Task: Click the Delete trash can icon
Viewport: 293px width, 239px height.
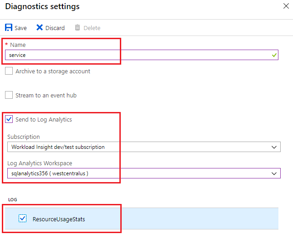Action: tap(77, 28)
